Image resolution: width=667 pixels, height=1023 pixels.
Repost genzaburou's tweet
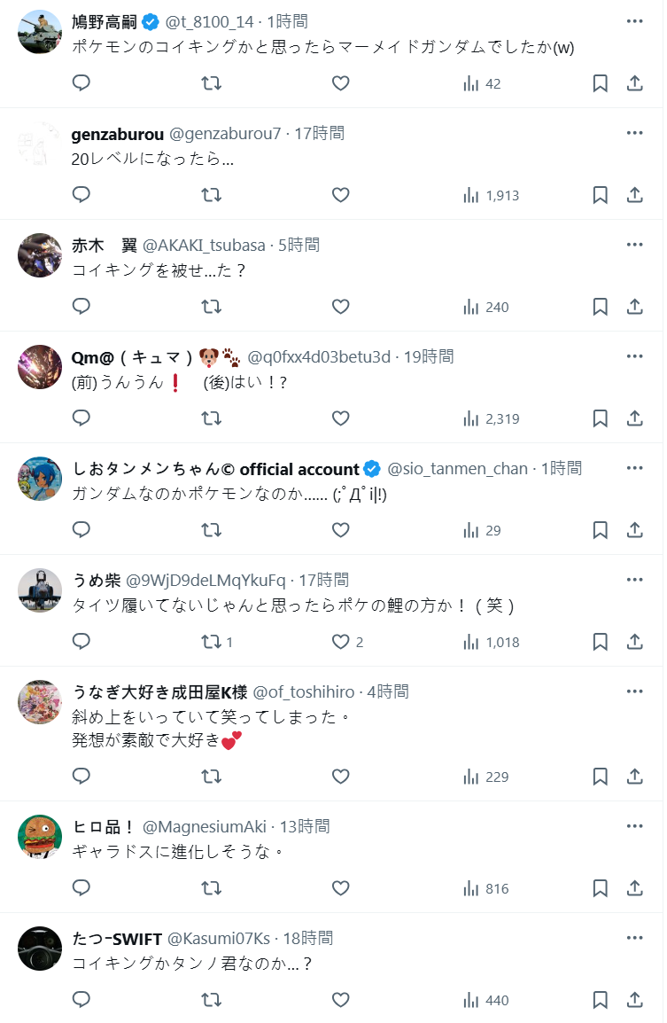[x=211, y=195]
